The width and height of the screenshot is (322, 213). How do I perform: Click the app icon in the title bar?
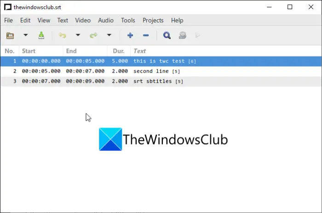tap(8, 7)
